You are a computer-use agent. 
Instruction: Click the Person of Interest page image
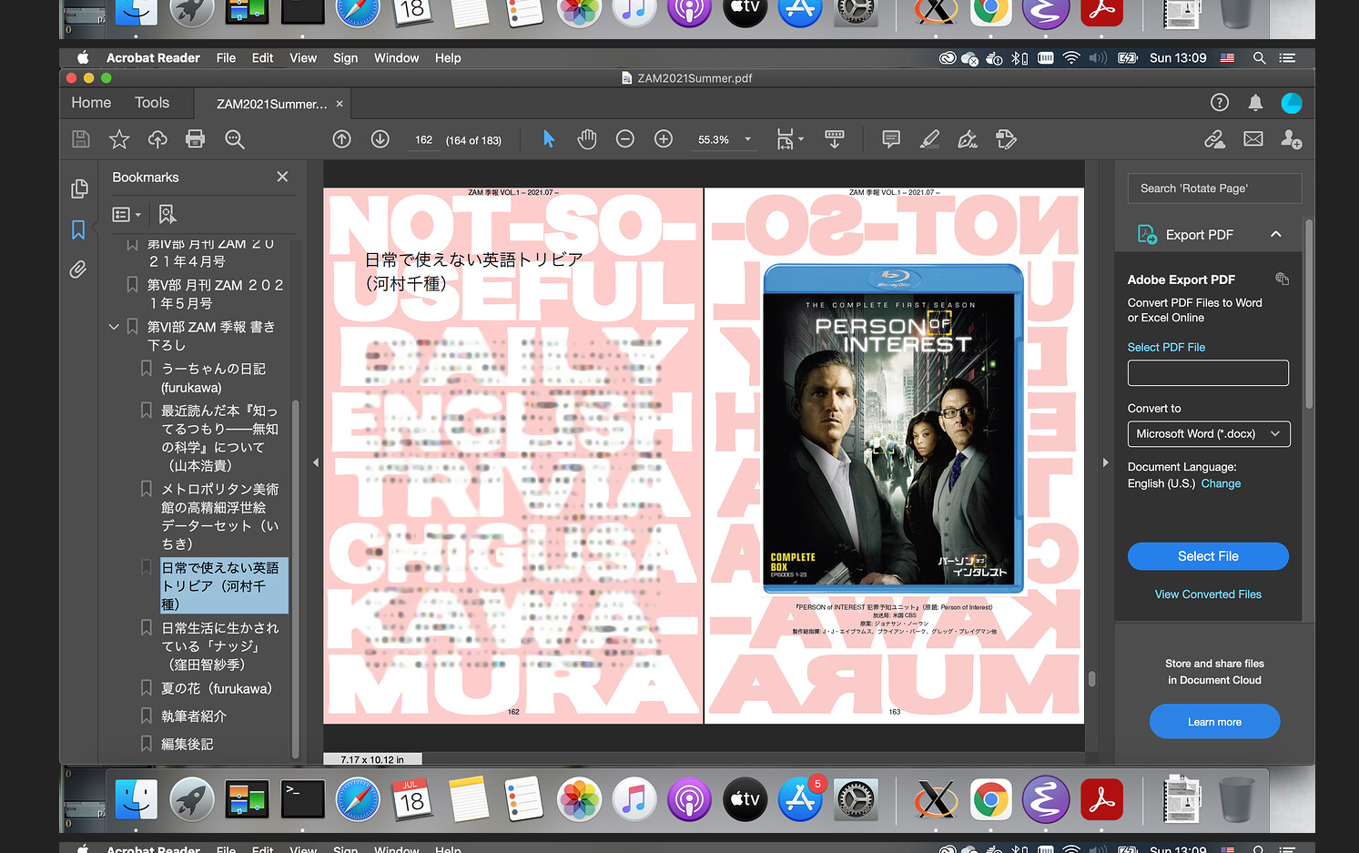(893, 429)
